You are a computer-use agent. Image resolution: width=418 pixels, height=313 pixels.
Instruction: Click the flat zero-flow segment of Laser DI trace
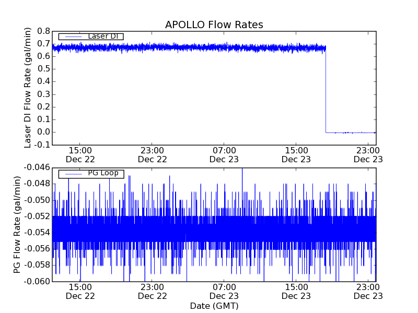coord(351,133)
